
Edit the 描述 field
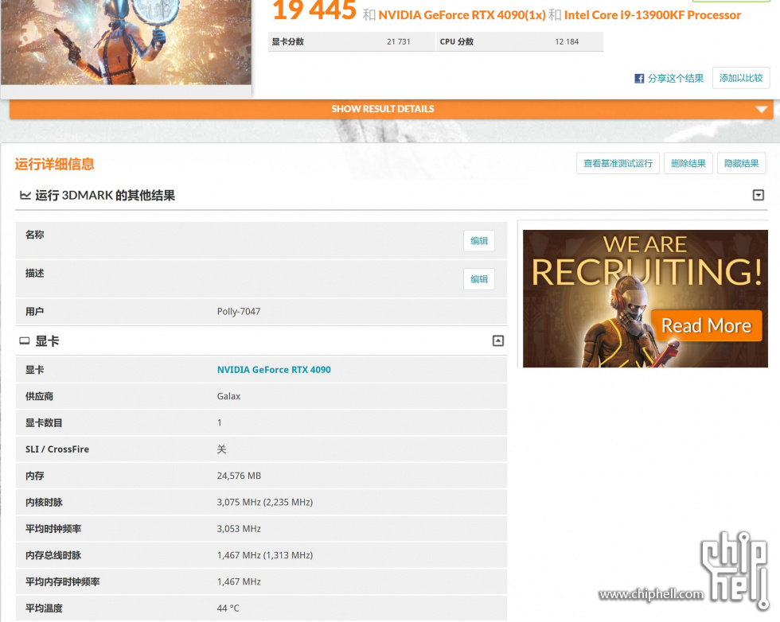(x=479, y=279)
